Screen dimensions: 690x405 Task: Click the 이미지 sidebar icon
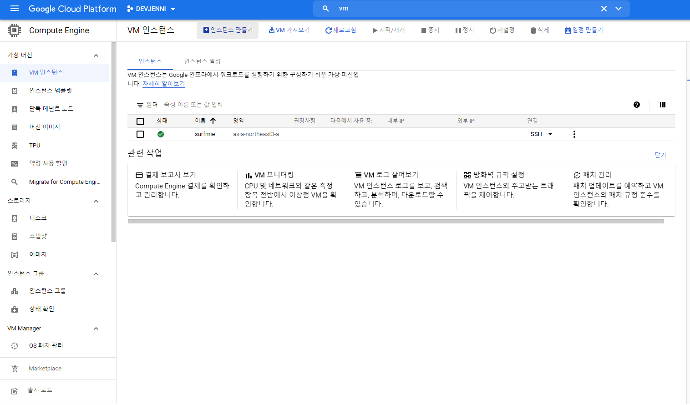point(15,255)
